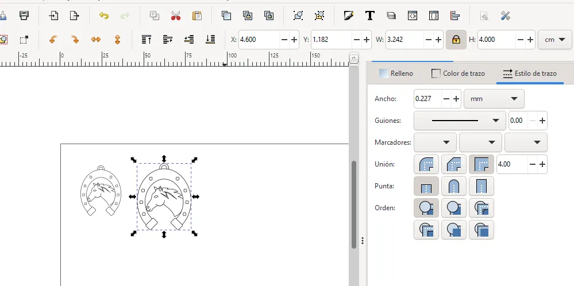Switch to the Relleno tab
Image resolution: width=574 pixels, height=286 pixels.
coord(396,74)
